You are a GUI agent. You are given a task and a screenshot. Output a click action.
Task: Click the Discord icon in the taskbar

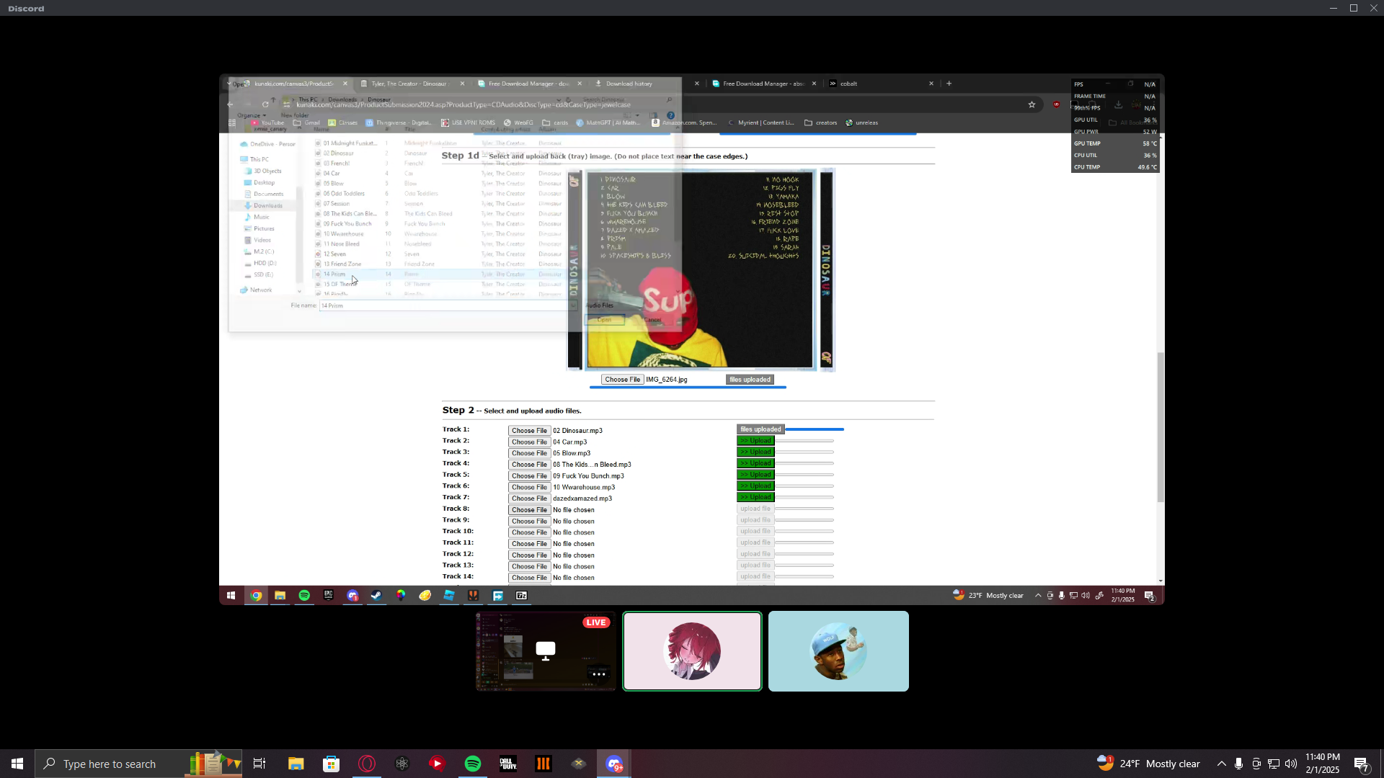pyautogui.click(x=614, y=764)
